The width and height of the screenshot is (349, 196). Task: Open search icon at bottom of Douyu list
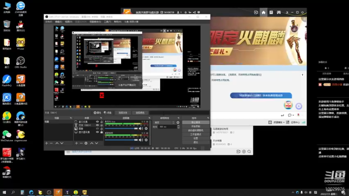(x=249, y=152)
